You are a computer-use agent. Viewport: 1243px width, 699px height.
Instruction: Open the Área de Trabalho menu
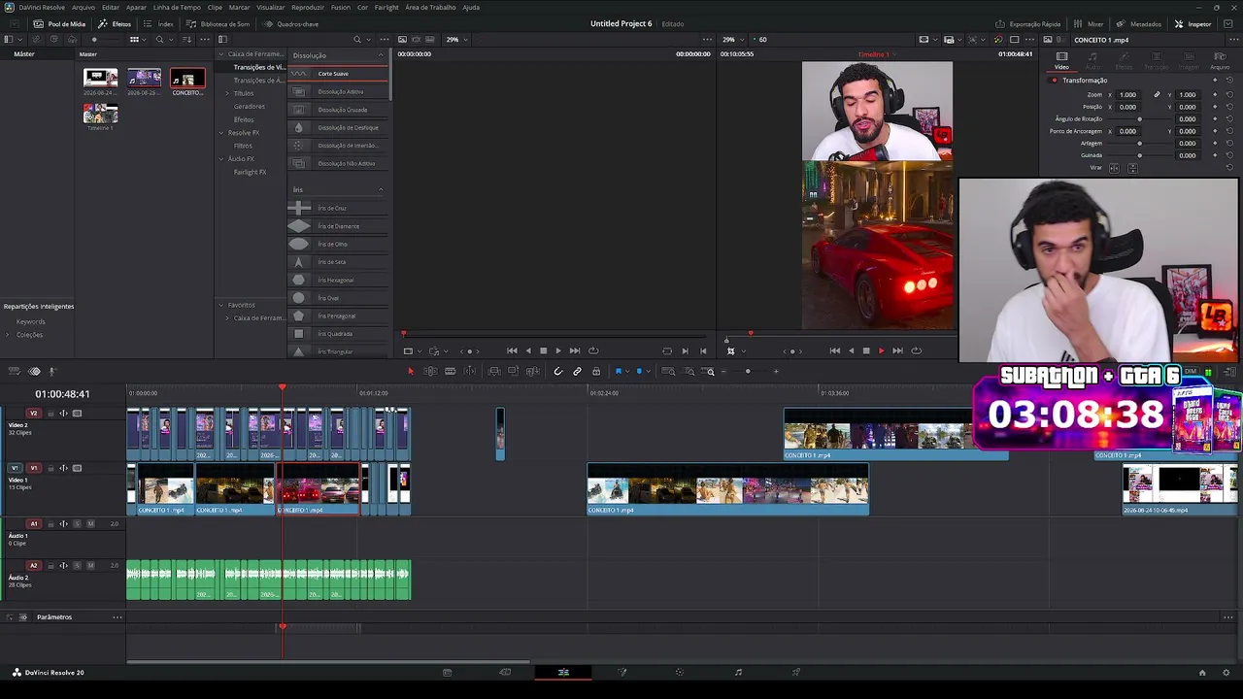(x=430, y=7)
